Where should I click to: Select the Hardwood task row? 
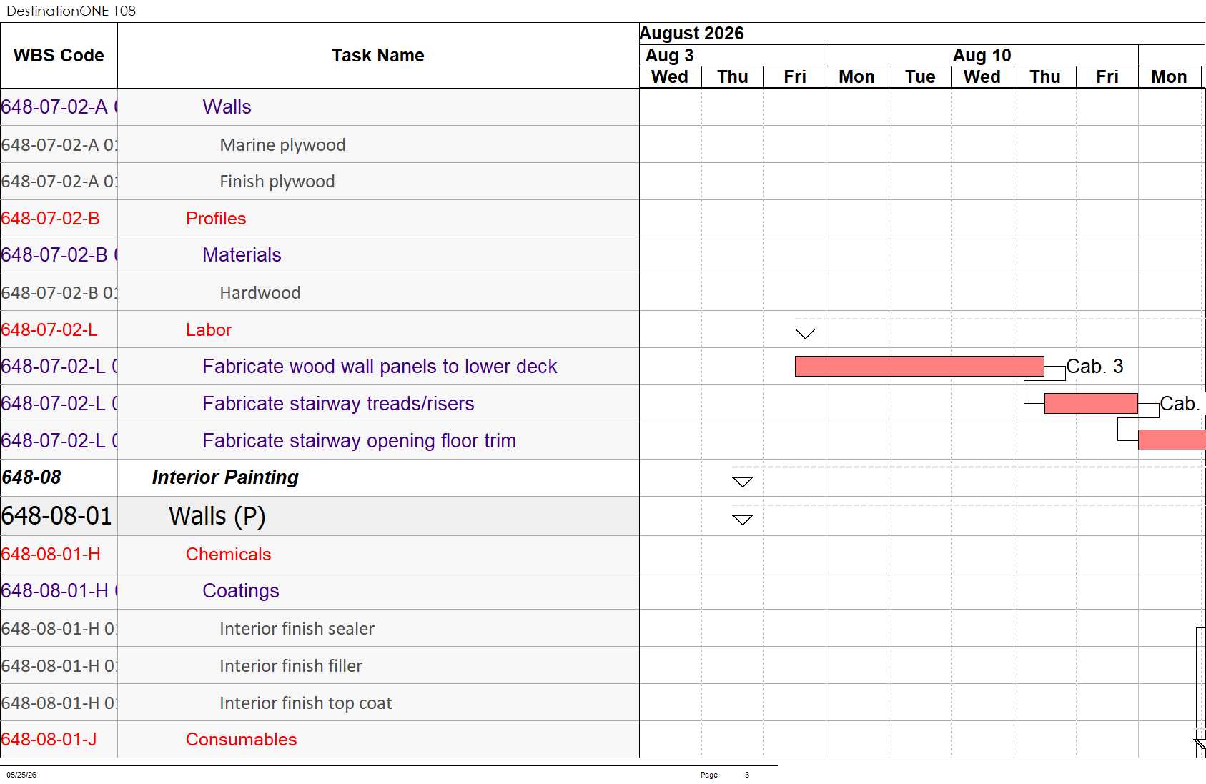coord(320,292)
